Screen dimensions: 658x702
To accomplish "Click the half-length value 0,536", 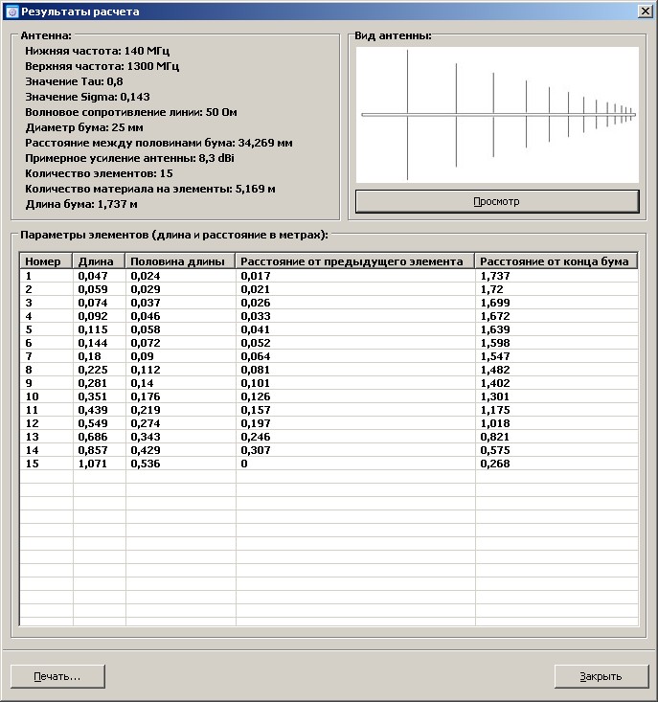I will pos(145,464).
